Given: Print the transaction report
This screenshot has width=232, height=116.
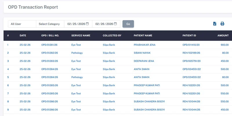Looking at the screenshot, I should (x=222, y=24).
